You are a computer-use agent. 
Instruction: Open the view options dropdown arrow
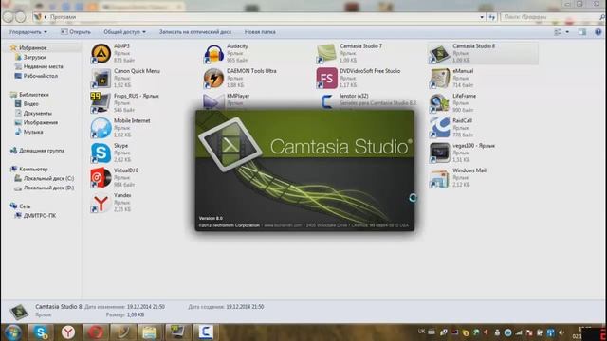[567, 32]
